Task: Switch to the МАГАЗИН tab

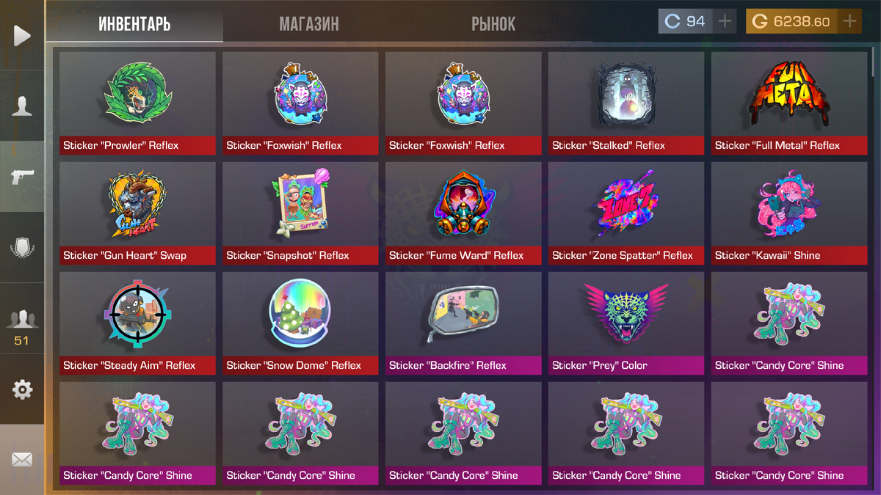Action: tap(309, 24)
